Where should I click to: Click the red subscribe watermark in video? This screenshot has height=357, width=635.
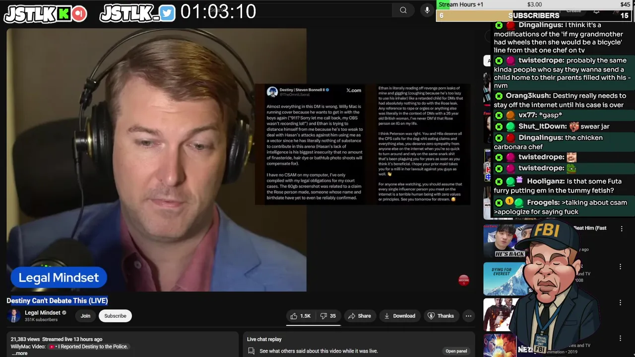point(463,280)
